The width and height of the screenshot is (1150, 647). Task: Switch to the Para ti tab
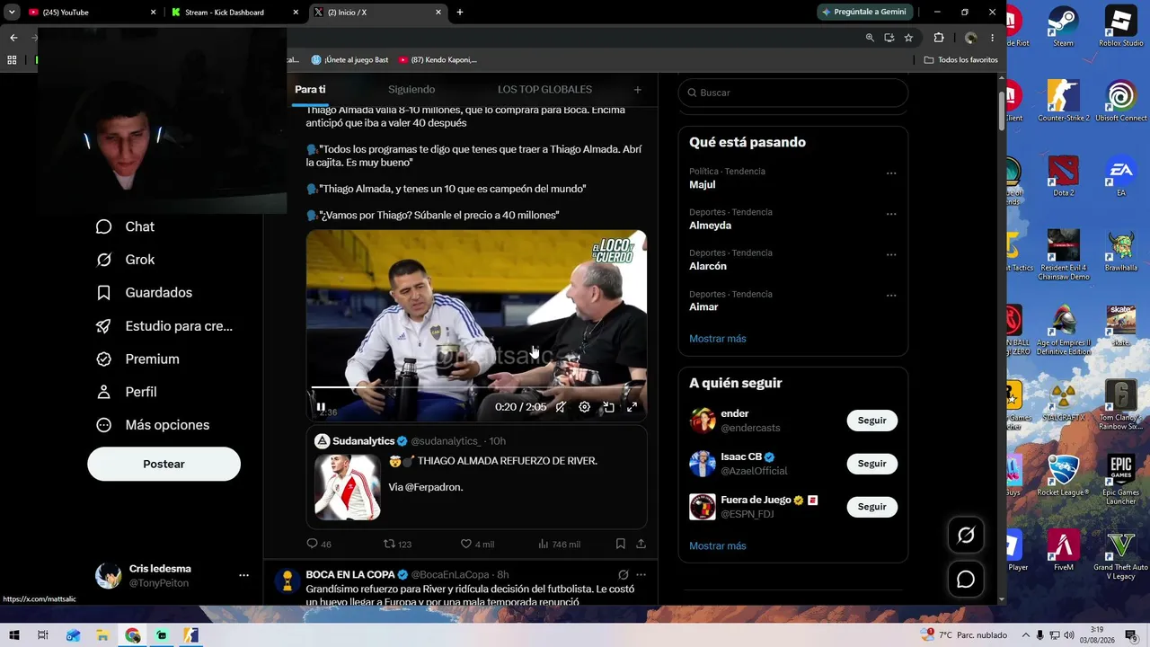coord(310,90)
